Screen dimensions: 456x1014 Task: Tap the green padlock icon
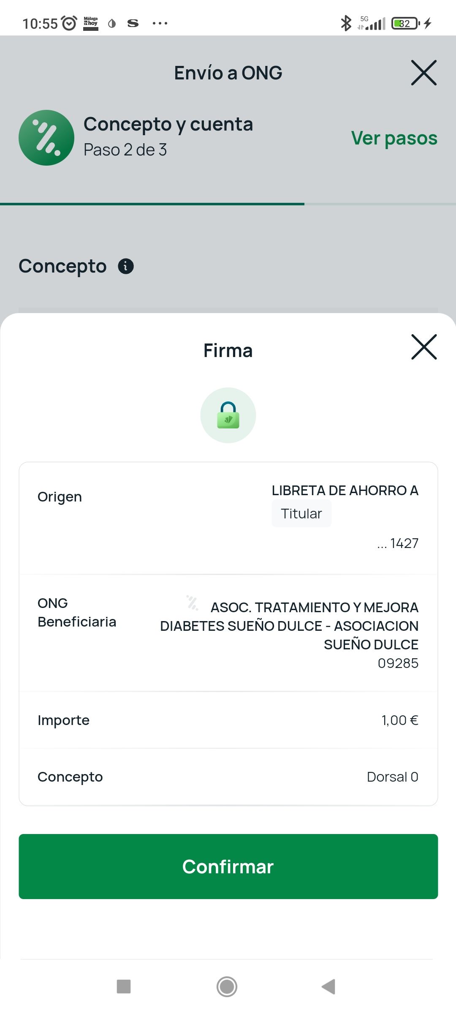click(x=228, y=415)
